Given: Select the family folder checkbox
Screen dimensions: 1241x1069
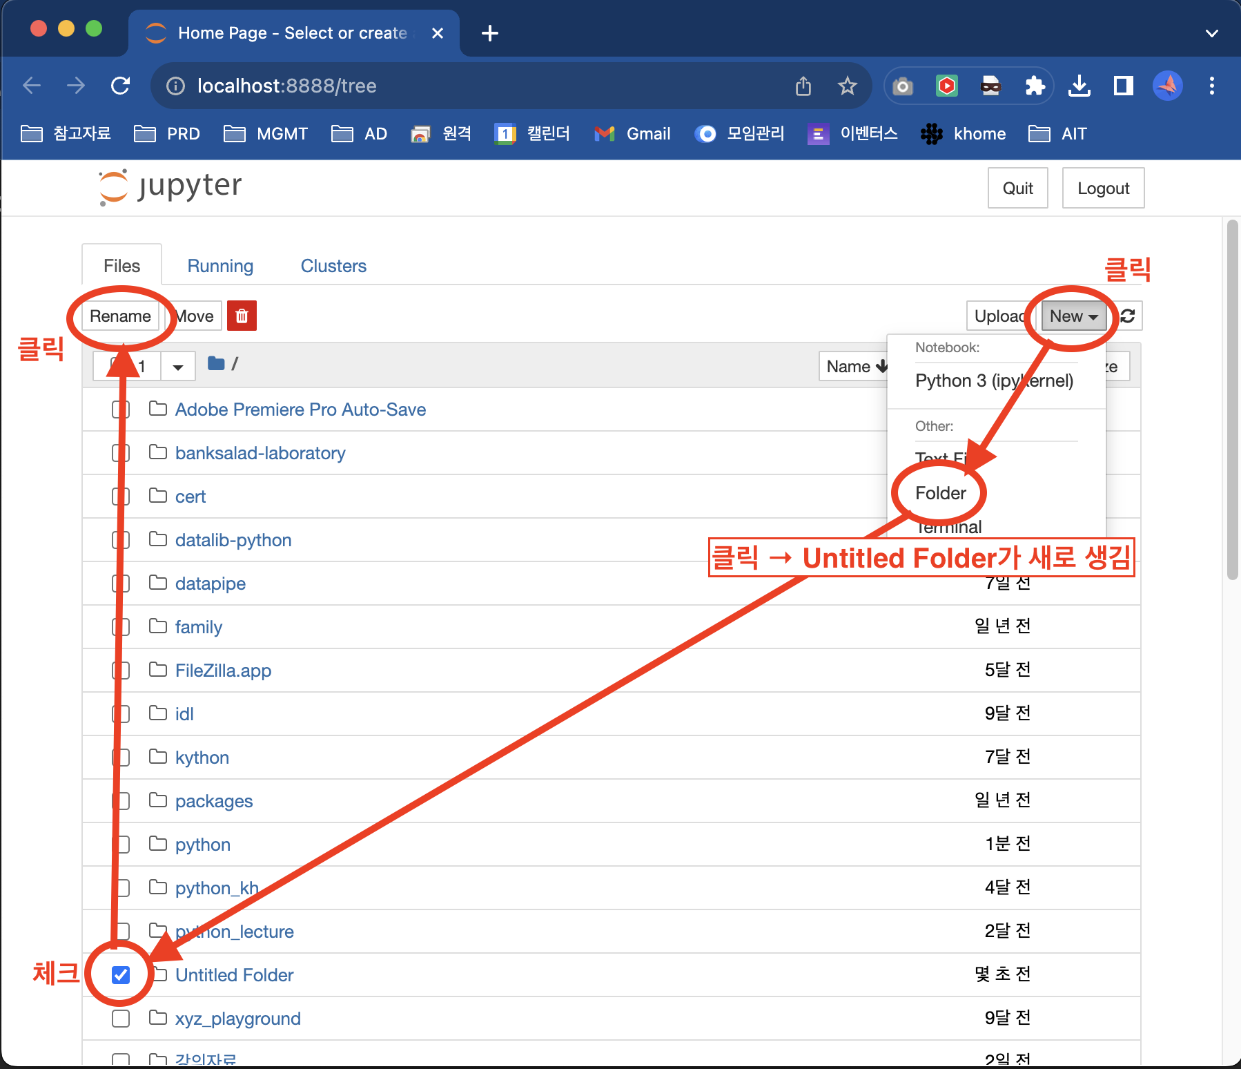Looking at the screenshot, I should click(x=121, y=627).
